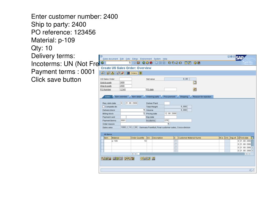Click the Order Quantity column header
Image resolution: width=263 pixels, height=197 pixels.
pos(139,138)
